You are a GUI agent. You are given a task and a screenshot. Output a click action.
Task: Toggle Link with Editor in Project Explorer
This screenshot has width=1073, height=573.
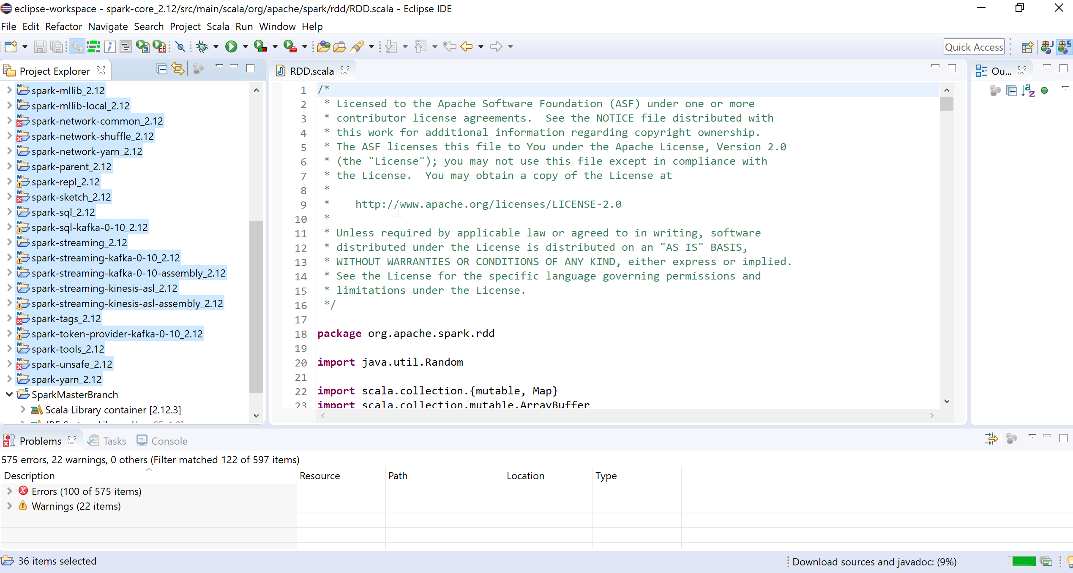tap(177, 68)
